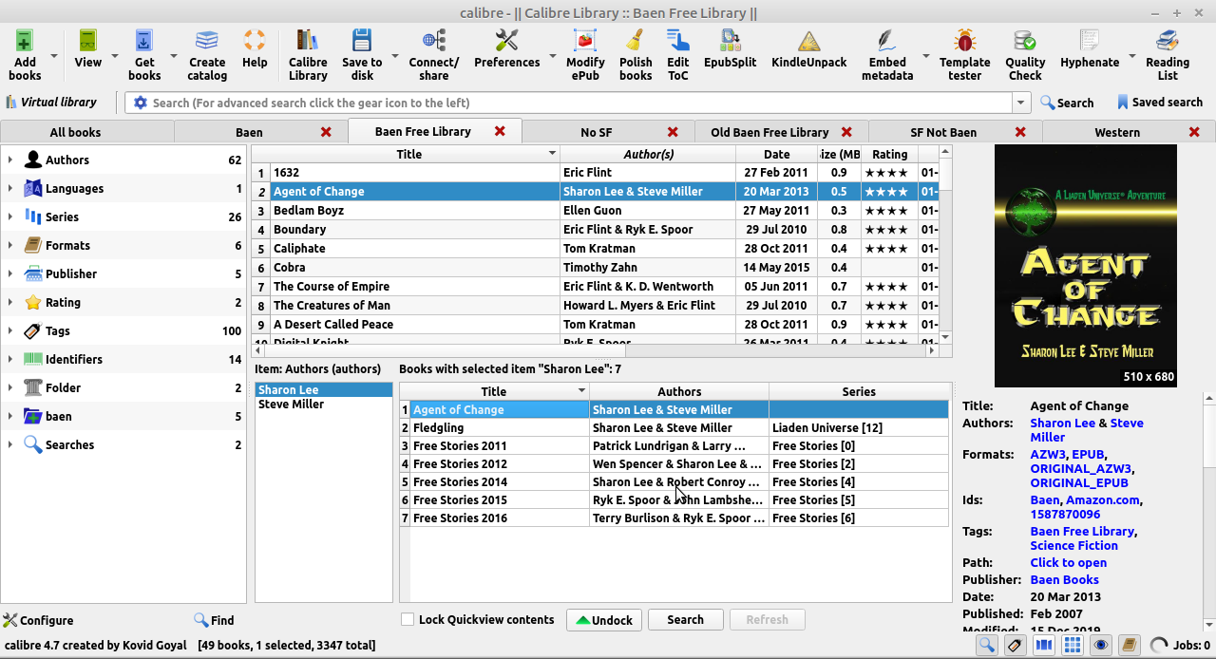Open the Add books dropdown arrow
The height and width of the screenshot is (659, 1216).
pos(54,55)
